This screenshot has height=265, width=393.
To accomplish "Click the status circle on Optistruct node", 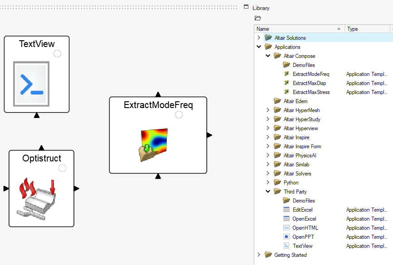I will tap(62, 168).
